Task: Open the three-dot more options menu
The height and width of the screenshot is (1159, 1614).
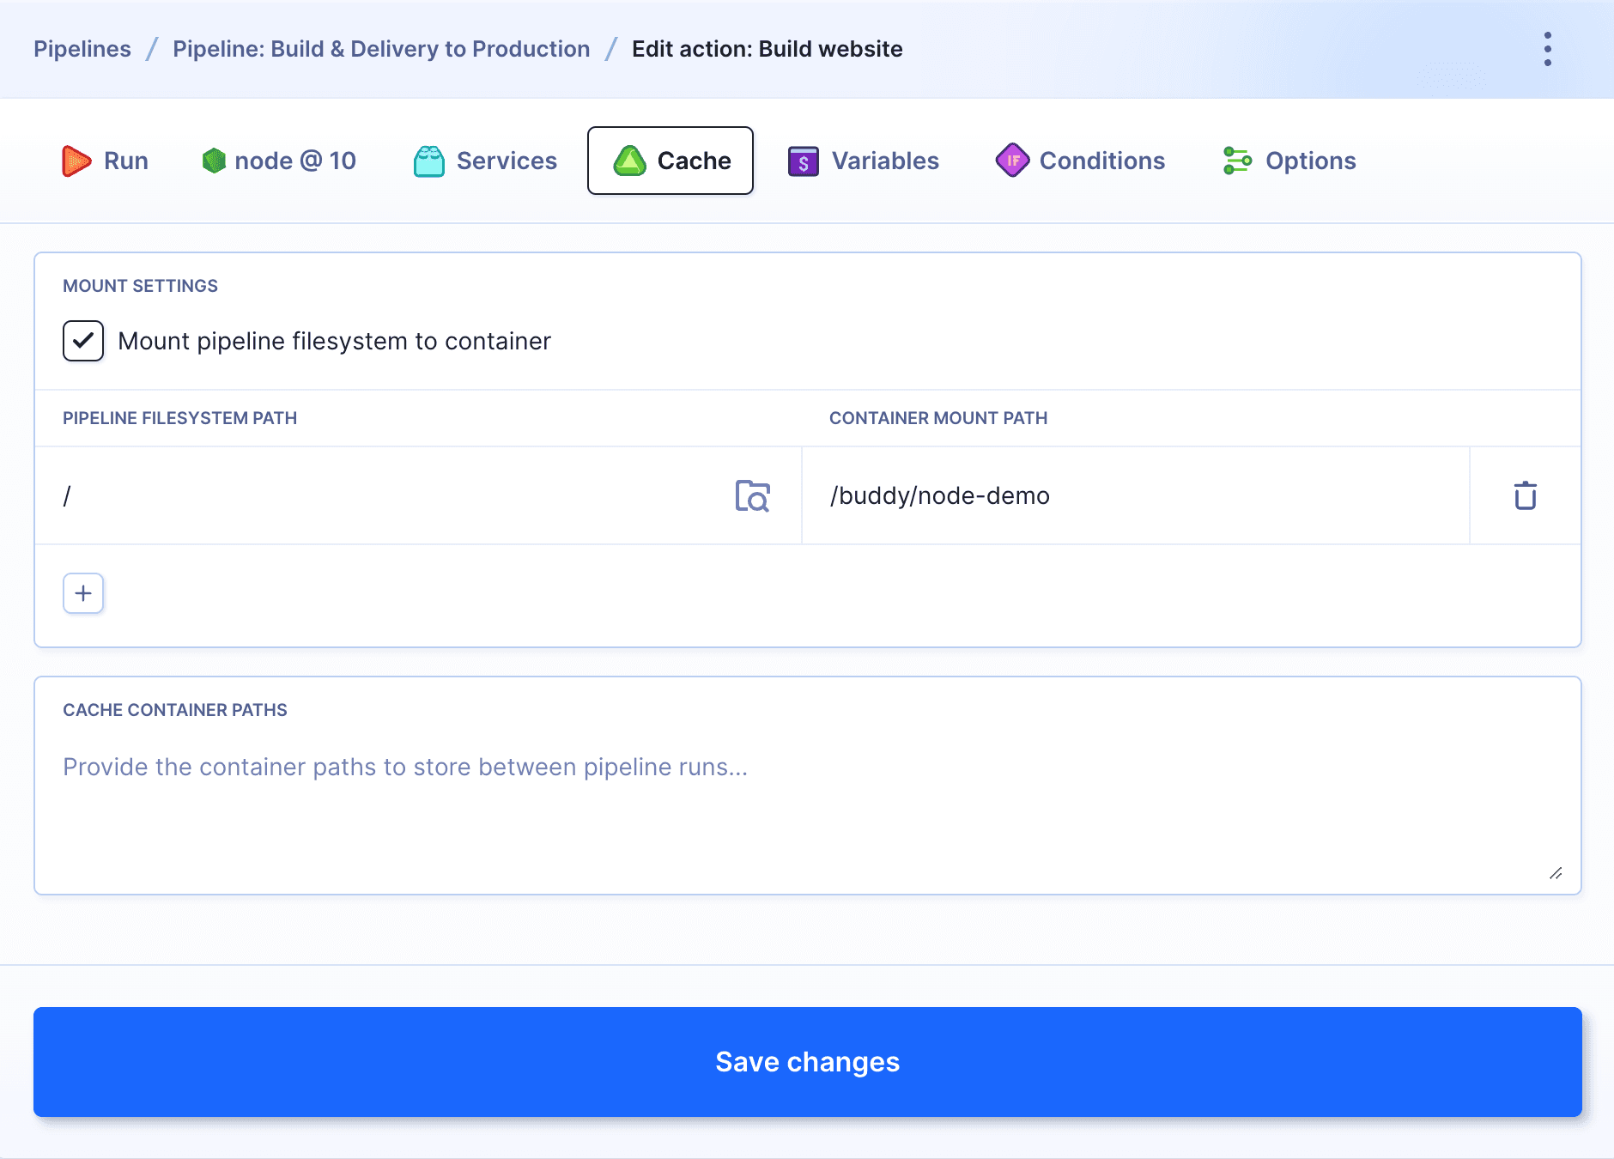Action: tap(1547, 49)
